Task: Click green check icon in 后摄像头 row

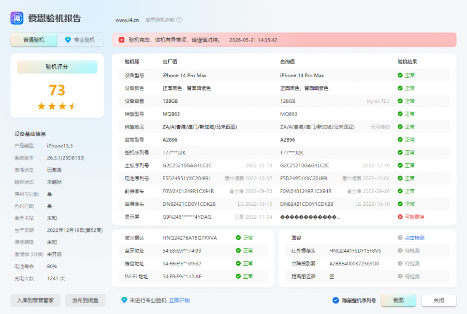Action: click(400, 204)
